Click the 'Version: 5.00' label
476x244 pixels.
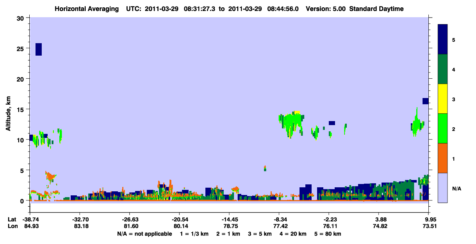coord(326,9)
